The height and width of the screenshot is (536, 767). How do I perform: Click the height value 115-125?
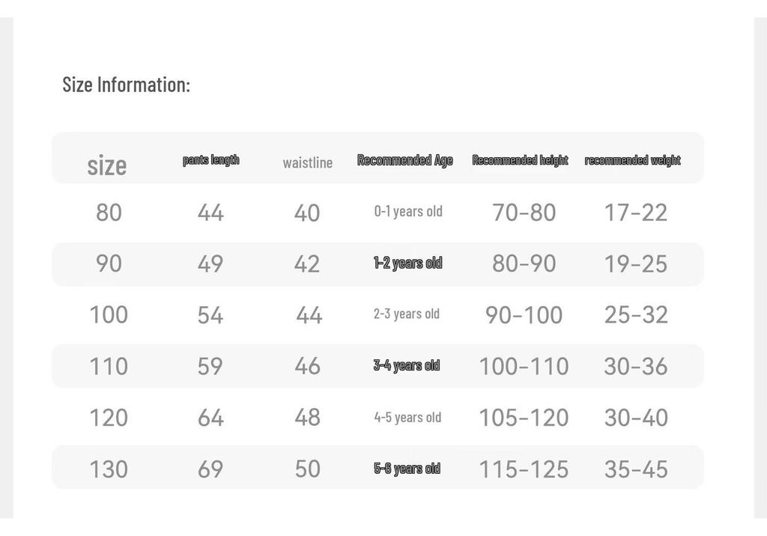[524, 469]
